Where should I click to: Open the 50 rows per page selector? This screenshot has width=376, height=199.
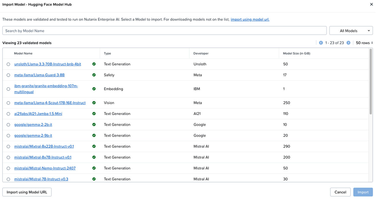(364, 43)
